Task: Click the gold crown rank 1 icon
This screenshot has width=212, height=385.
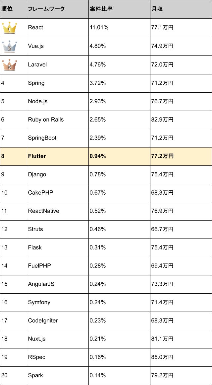Action: click(x=10, y=28)
